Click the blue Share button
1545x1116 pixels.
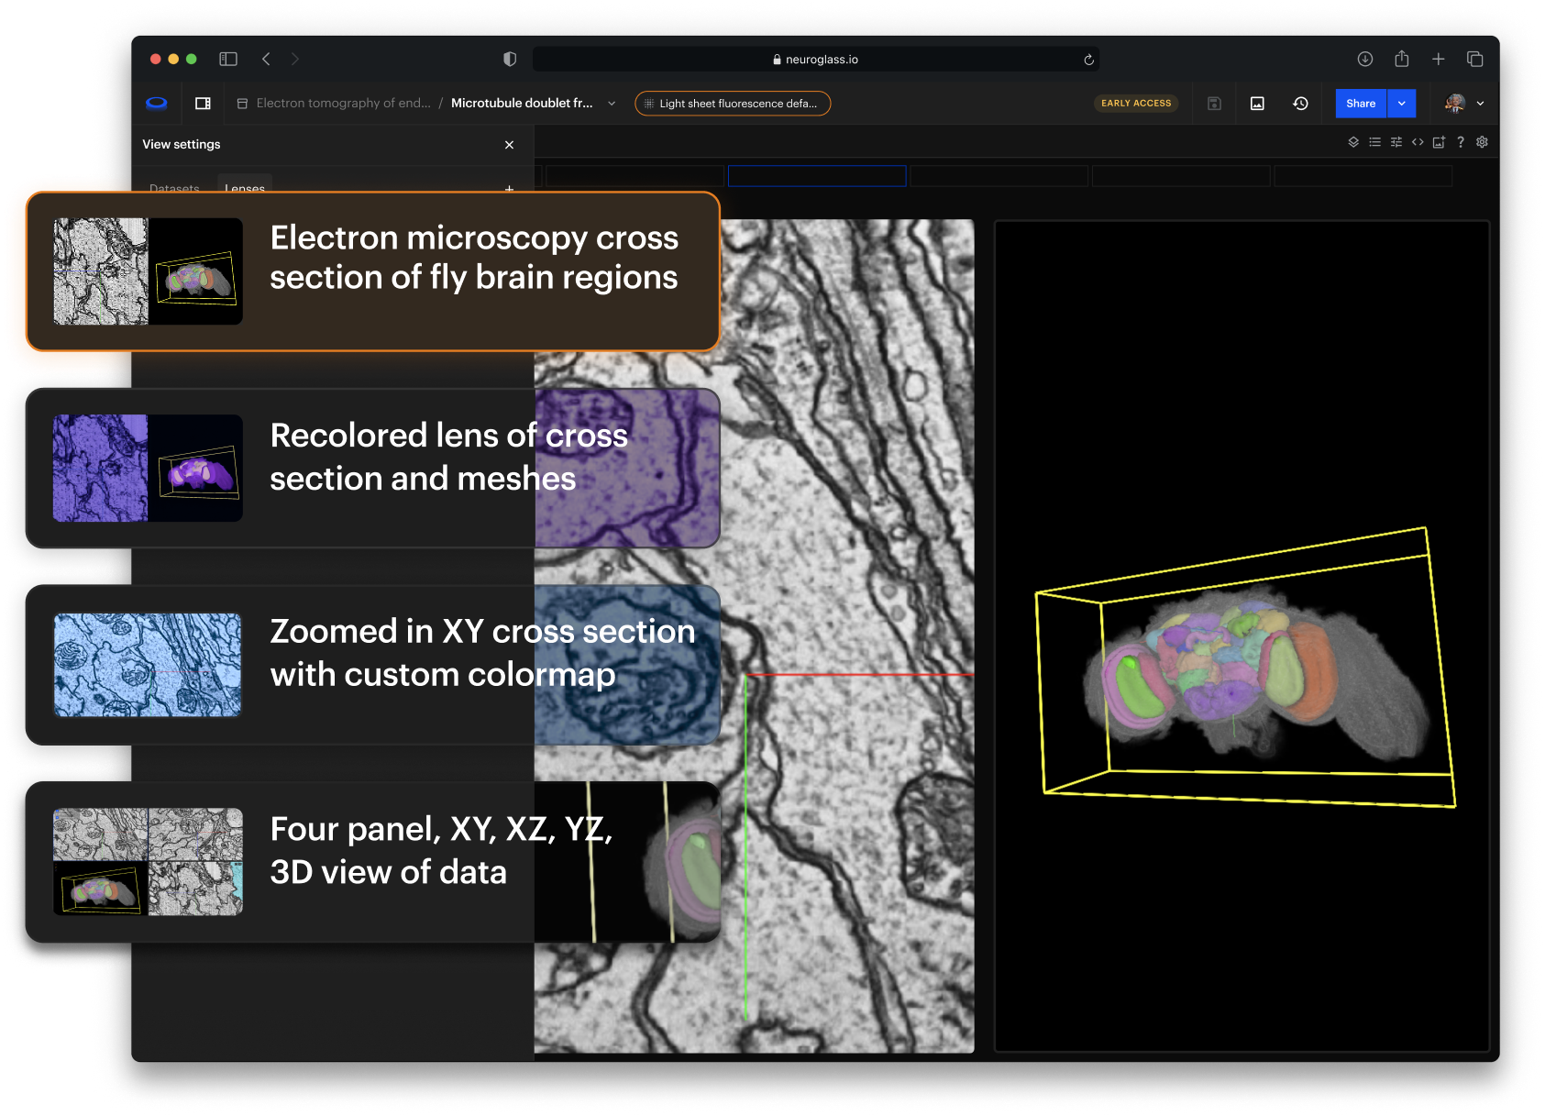point(1360,104)
